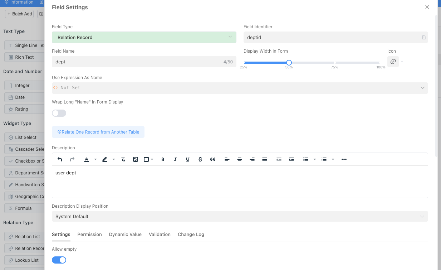Click the strikethrough toolbar icon
Image resolution: width=441 pixels, height=270 pixels.
(x=200, y=159)
